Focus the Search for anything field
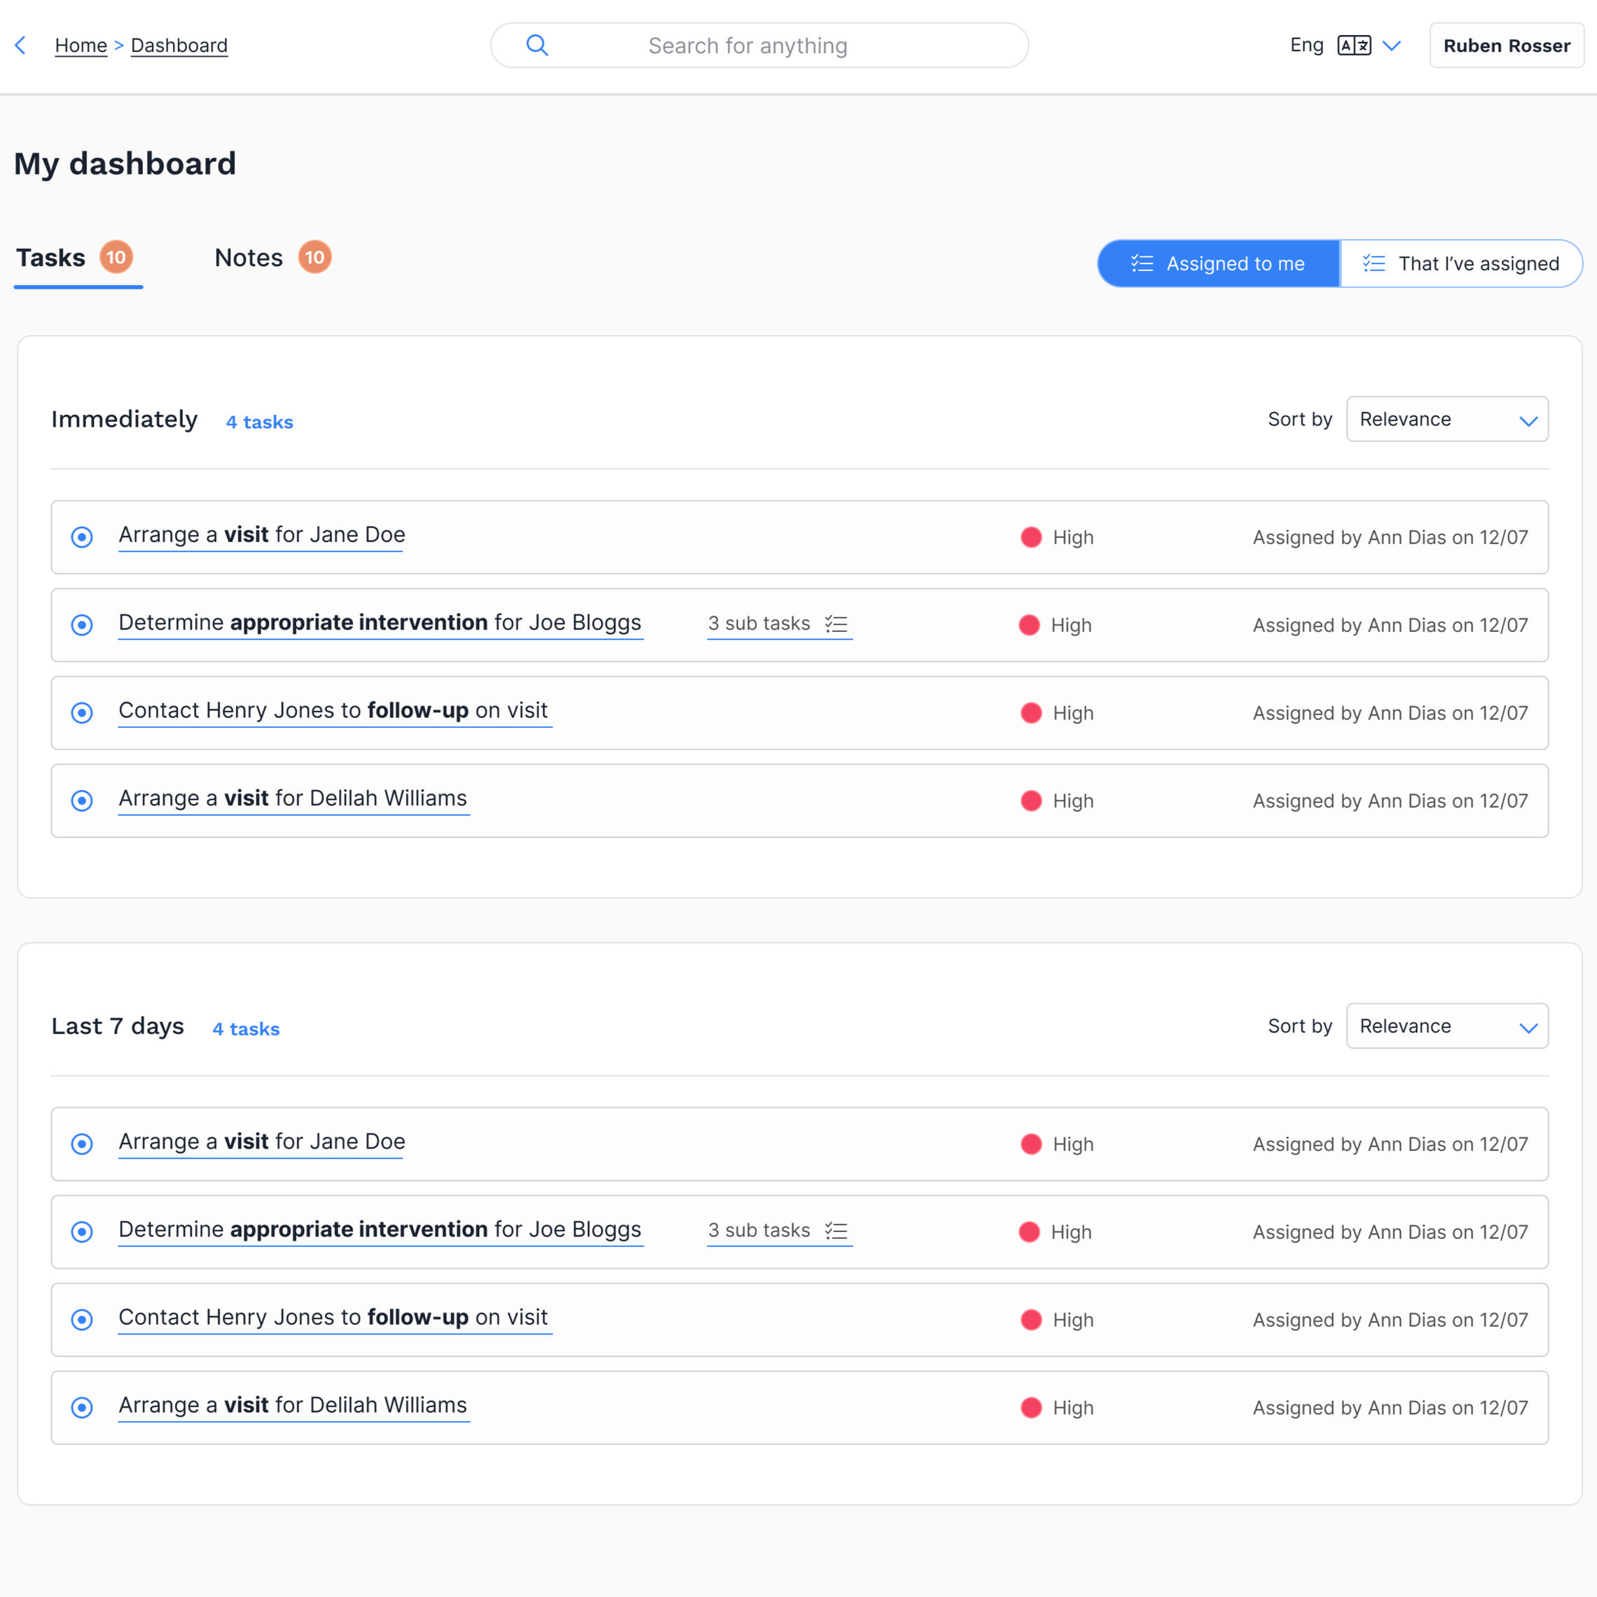 747,46
